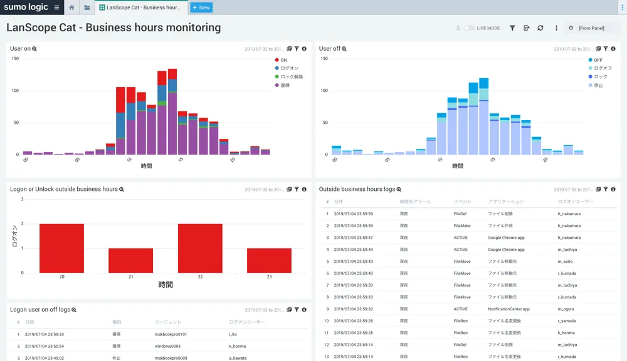Sort by the イベント column header
Screen dimensions: 627x361
pyautogui.click(x=462, y=202)
